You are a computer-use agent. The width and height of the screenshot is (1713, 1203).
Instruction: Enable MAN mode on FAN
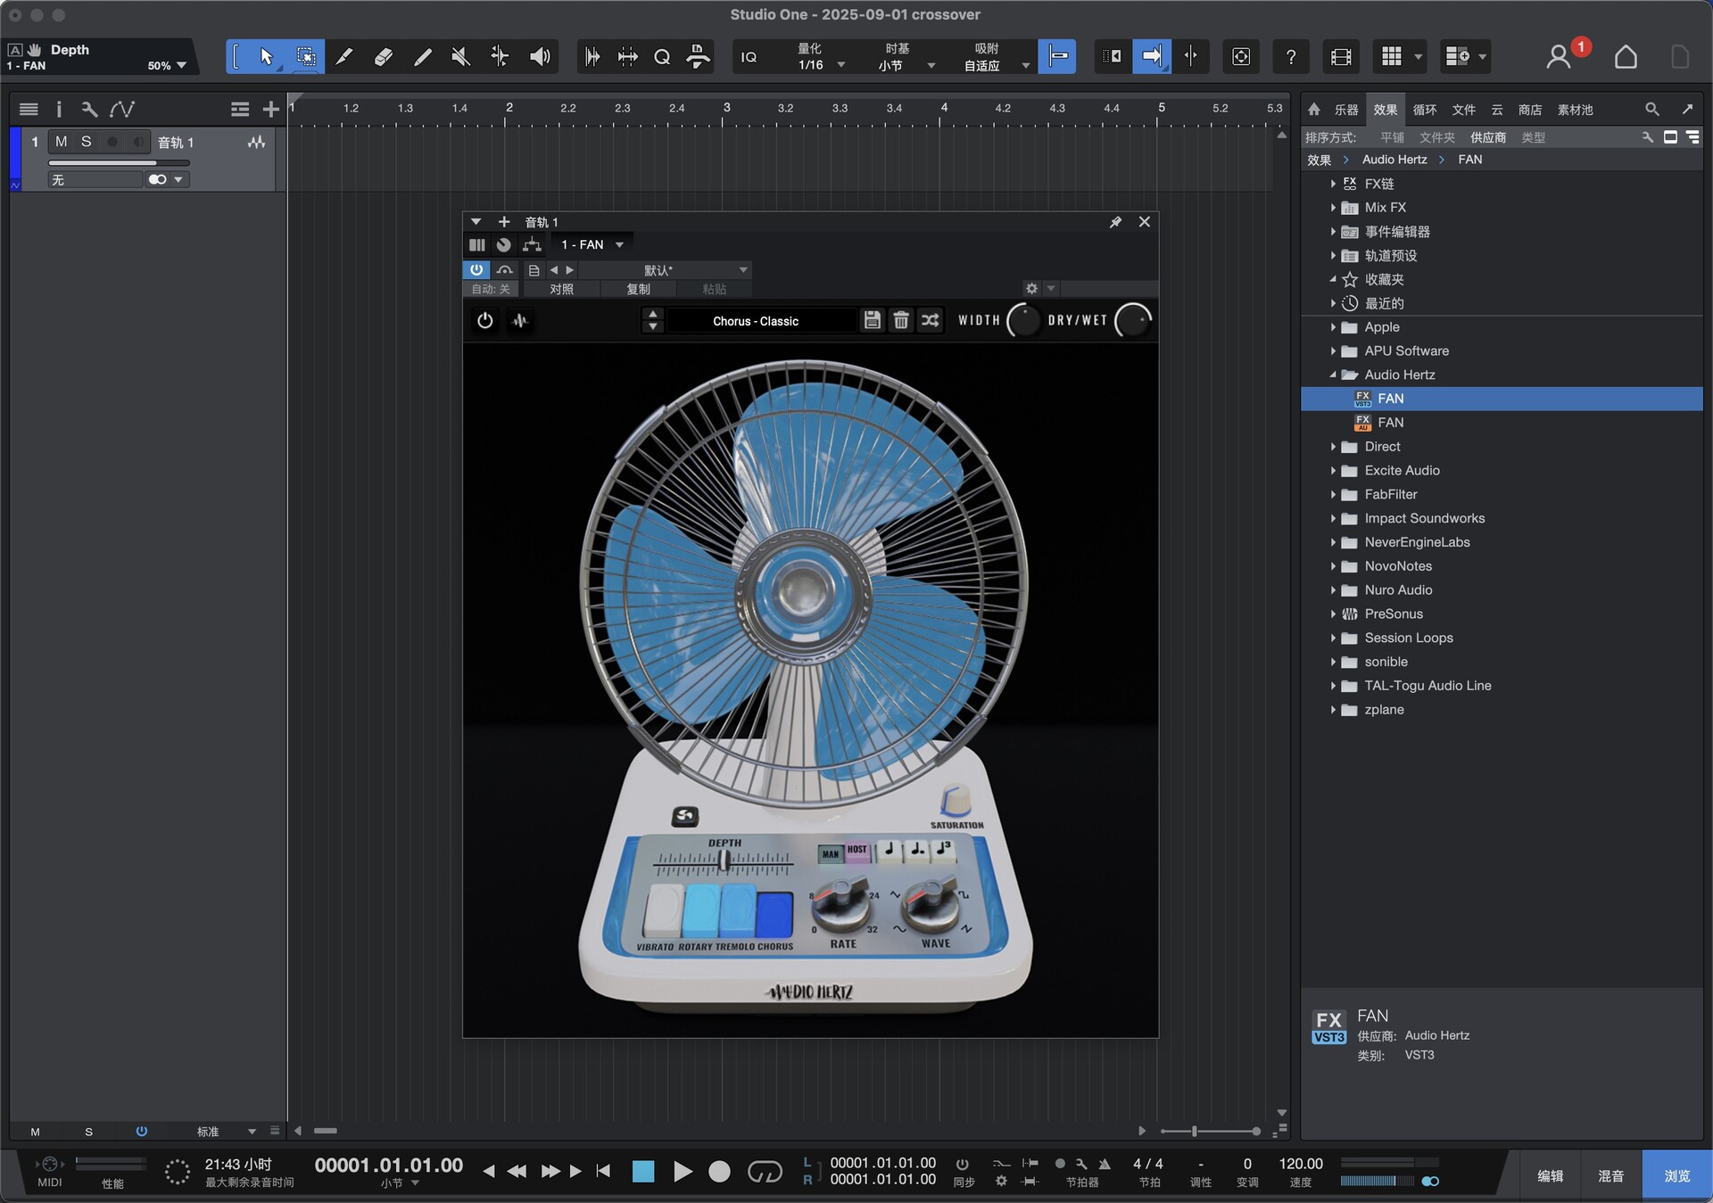pos(831,853)
